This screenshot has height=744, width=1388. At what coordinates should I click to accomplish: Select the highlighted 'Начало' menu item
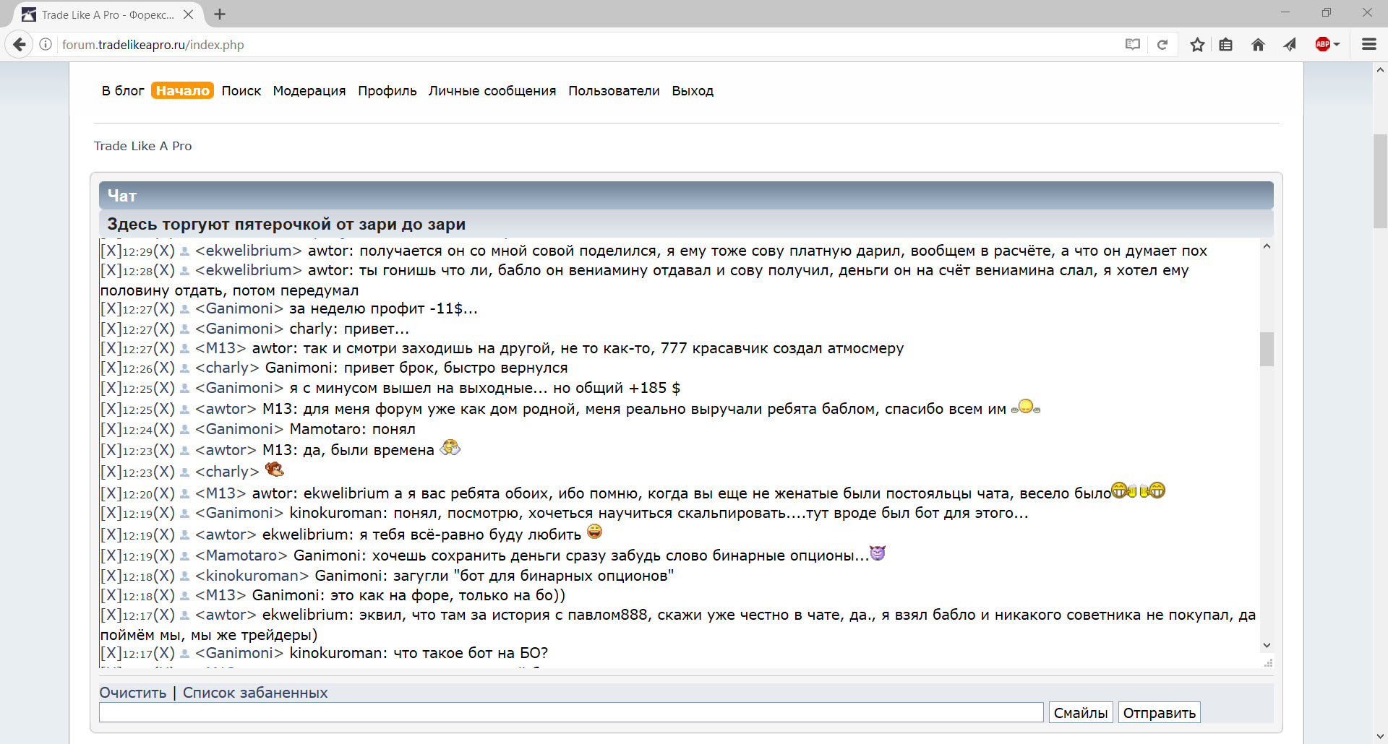182,91
